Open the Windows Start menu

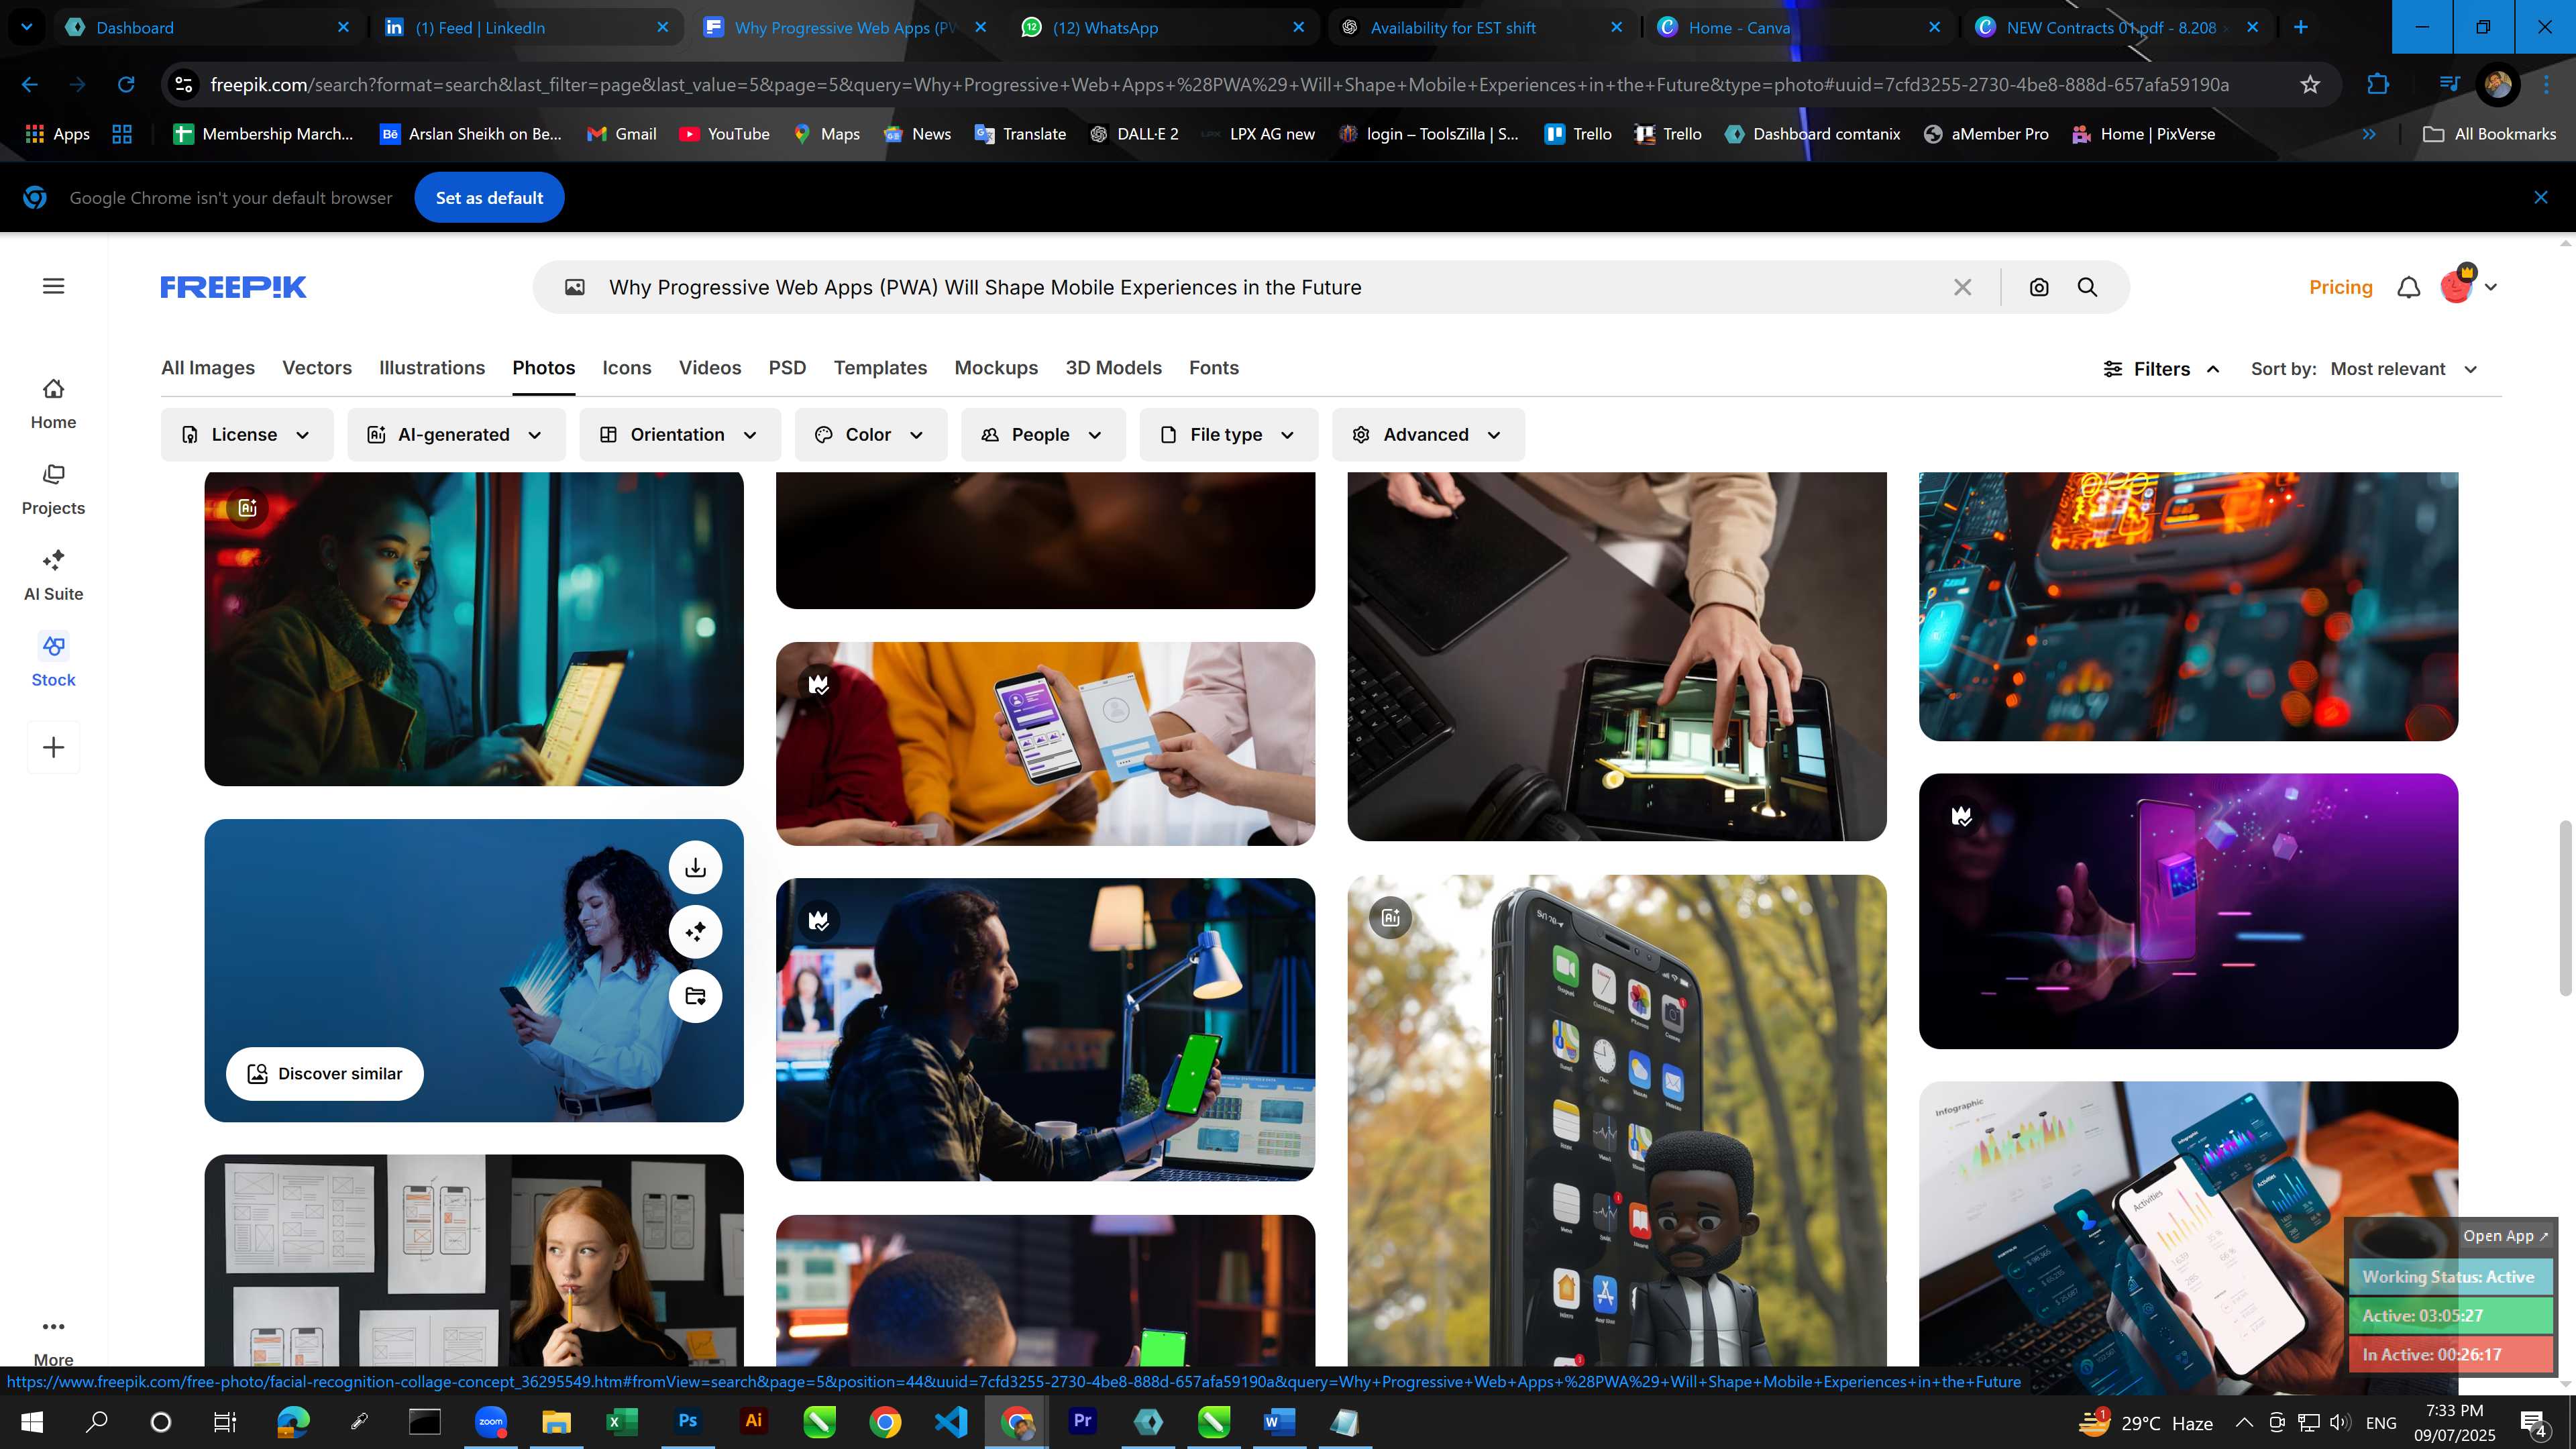(32, 1421)
